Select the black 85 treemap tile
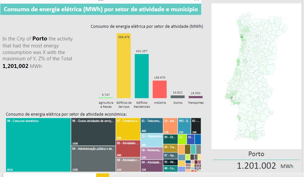The height and width of the screenshot is (177, 304). point(196,126)
